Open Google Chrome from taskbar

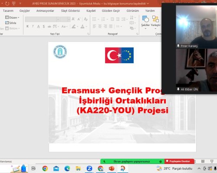pos(45,168)
